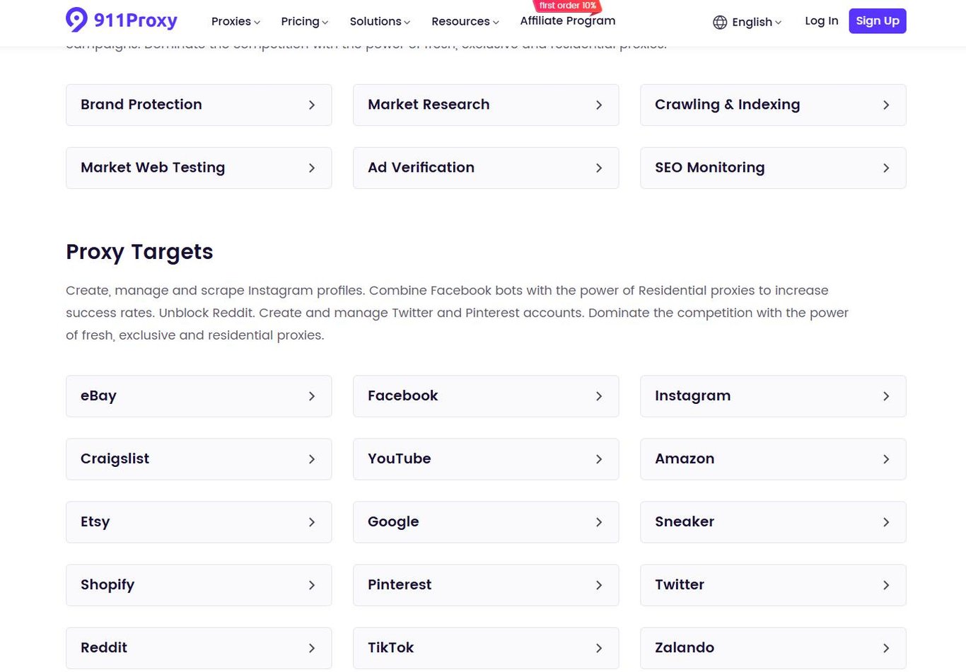
Task: Click the arrow on the Shopify card
Action: click(312, 585)
